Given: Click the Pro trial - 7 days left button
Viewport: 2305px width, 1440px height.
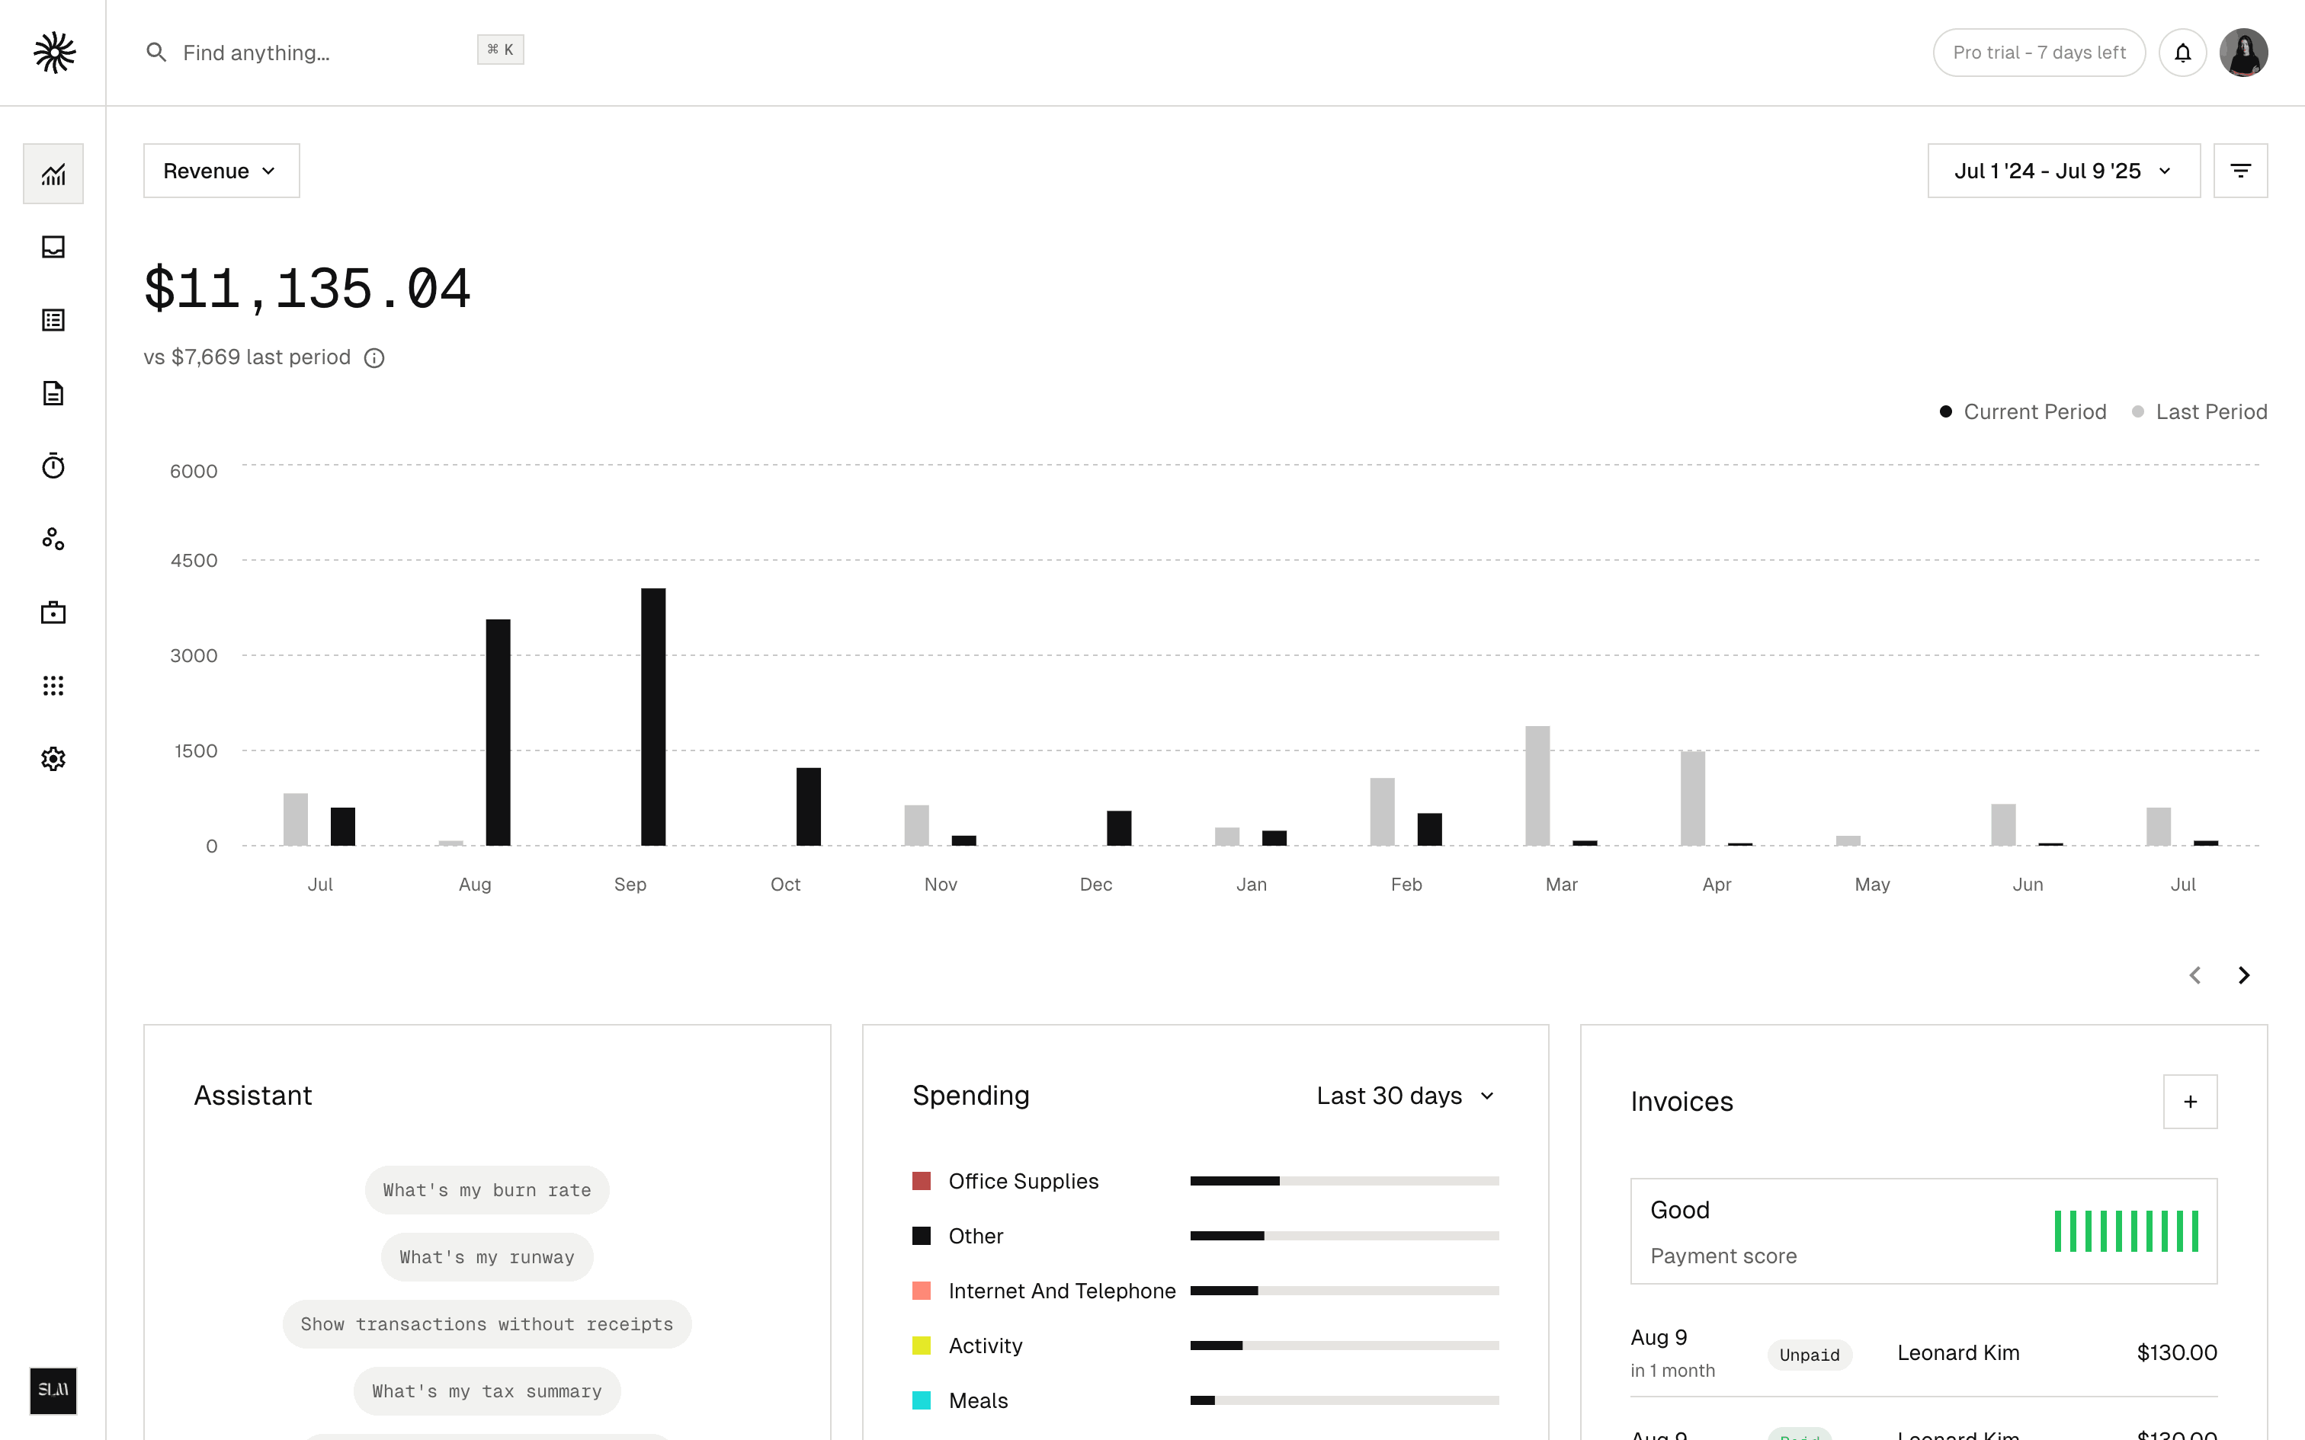Looking at the screenshot, I should pyautogui.click(x=2039, y=53).
